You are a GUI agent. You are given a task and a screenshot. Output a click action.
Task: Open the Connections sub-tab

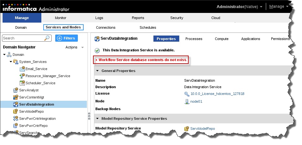pos(106,27)
